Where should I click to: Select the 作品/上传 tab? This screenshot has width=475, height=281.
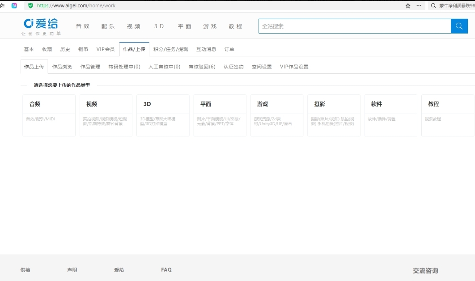coord(134,49)
